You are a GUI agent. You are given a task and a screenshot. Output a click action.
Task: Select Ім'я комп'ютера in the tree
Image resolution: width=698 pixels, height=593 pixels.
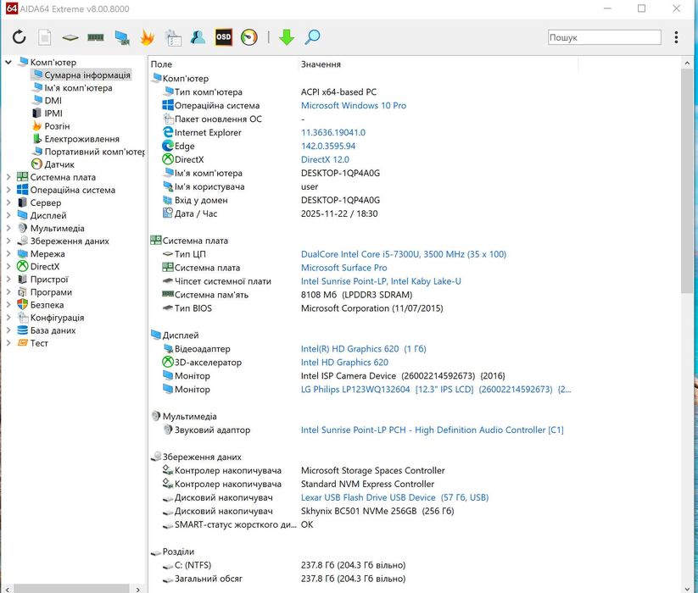point(78,88)
